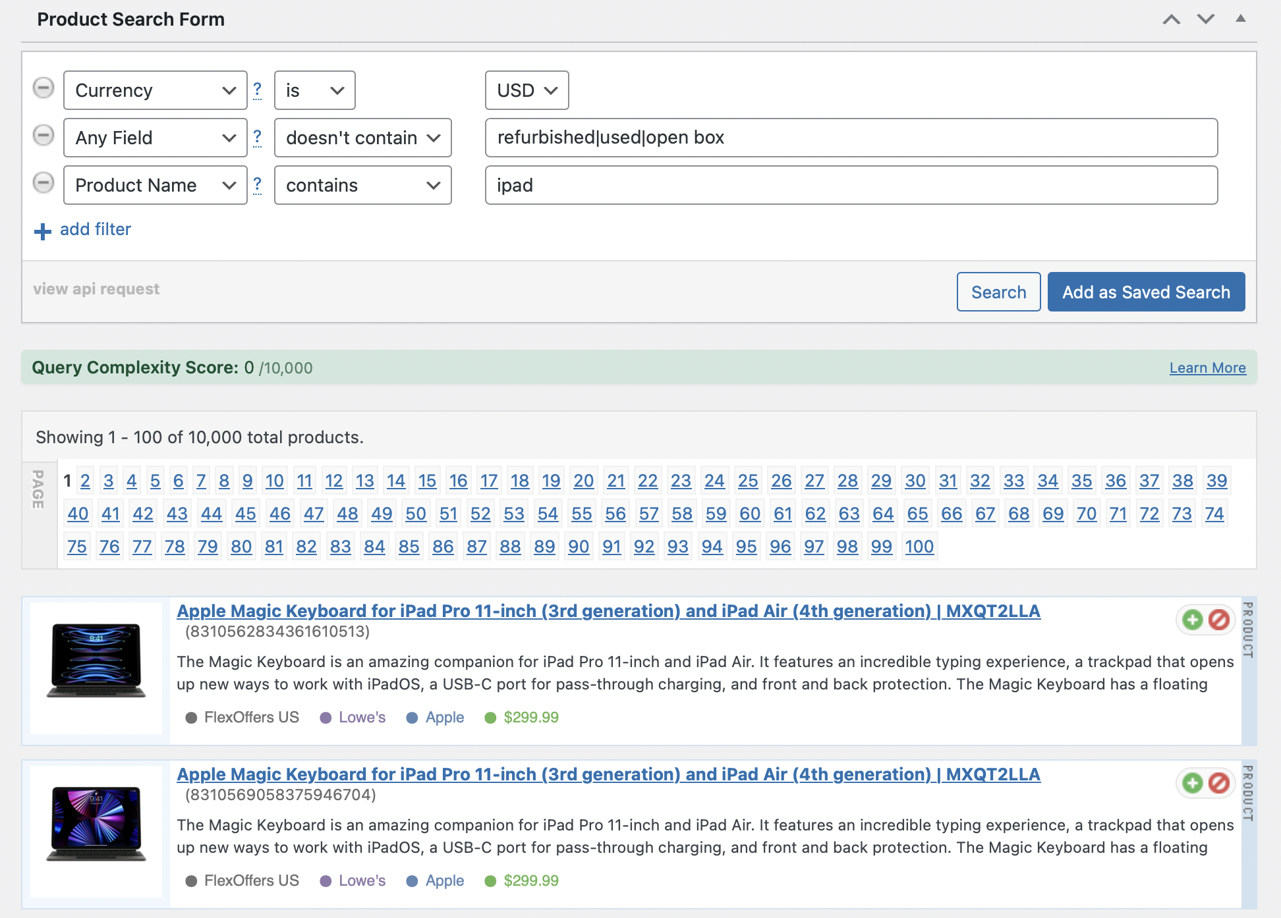The width and height of the screenshot is (1281, 918).
Task: Go to results page 75
Action: click(x=77, y=547)
